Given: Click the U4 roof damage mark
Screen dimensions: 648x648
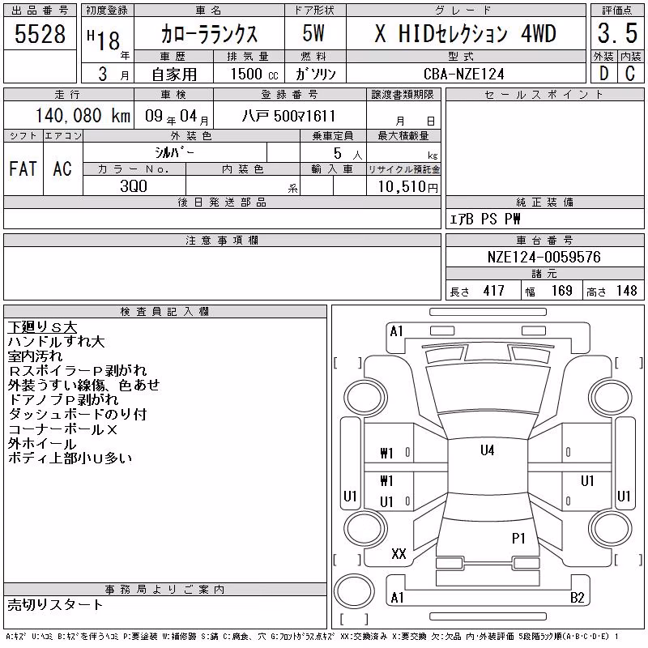Looking at the screenshot, I should [x=488, y=450].
